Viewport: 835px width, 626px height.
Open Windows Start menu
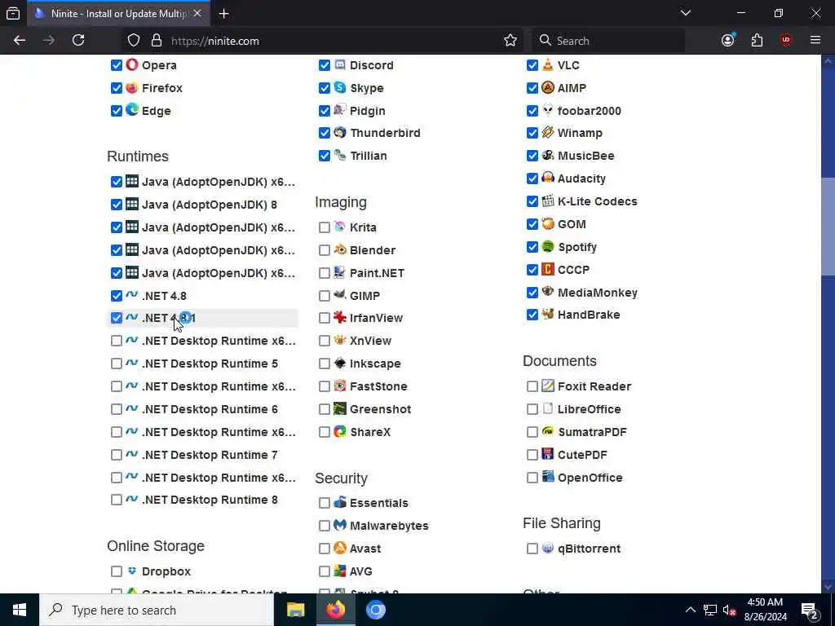click(20, 610)
